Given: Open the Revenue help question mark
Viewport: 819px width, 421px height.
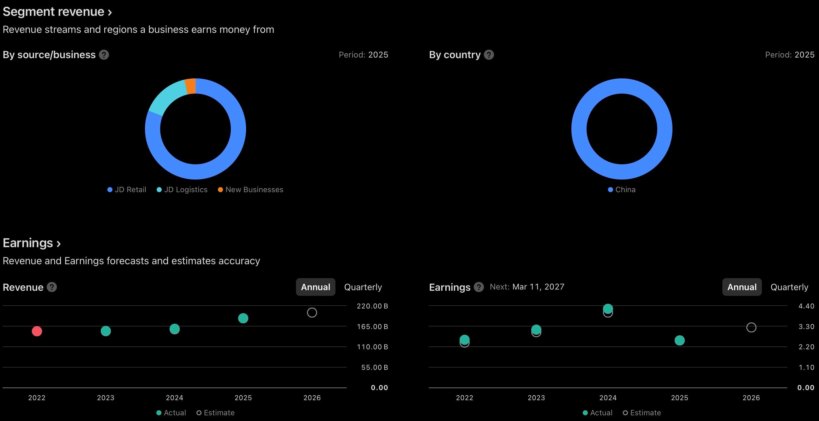Looking at the screenshot, I should (52, 287).
